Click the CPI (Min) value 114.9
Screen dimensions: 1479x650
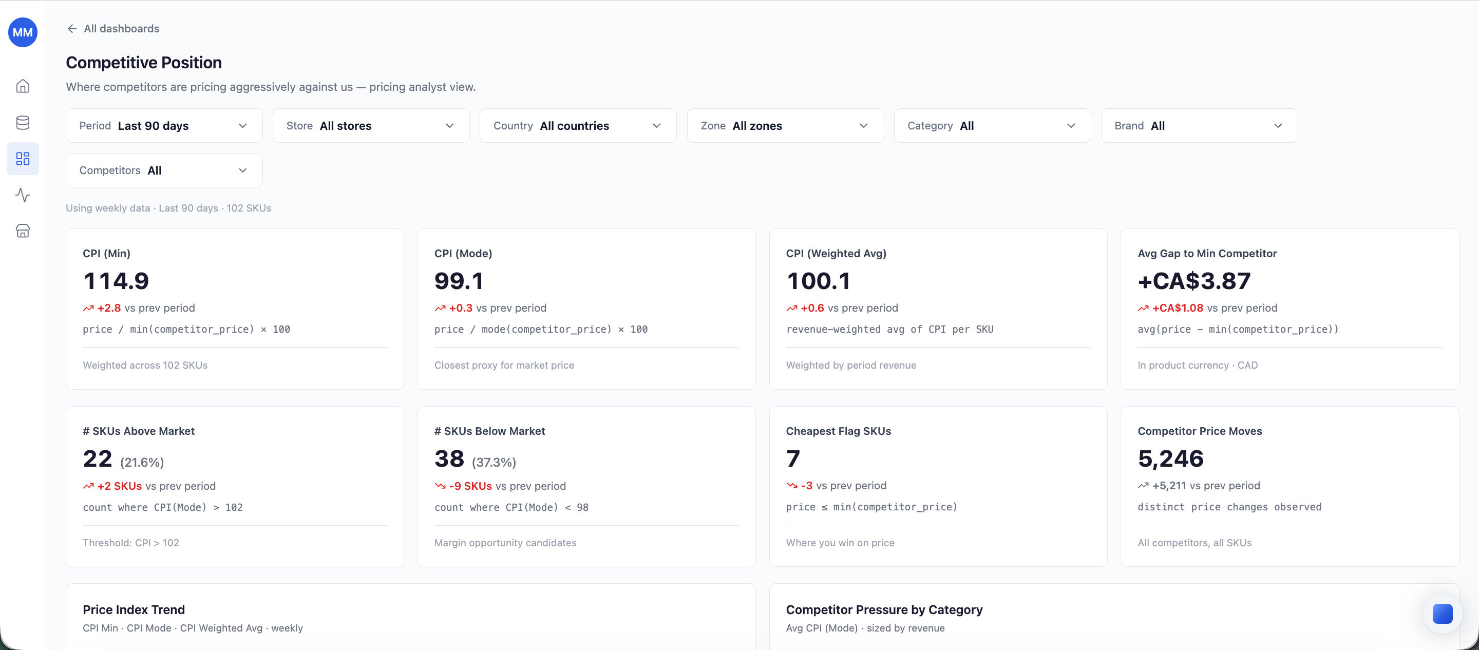[116, 281]
